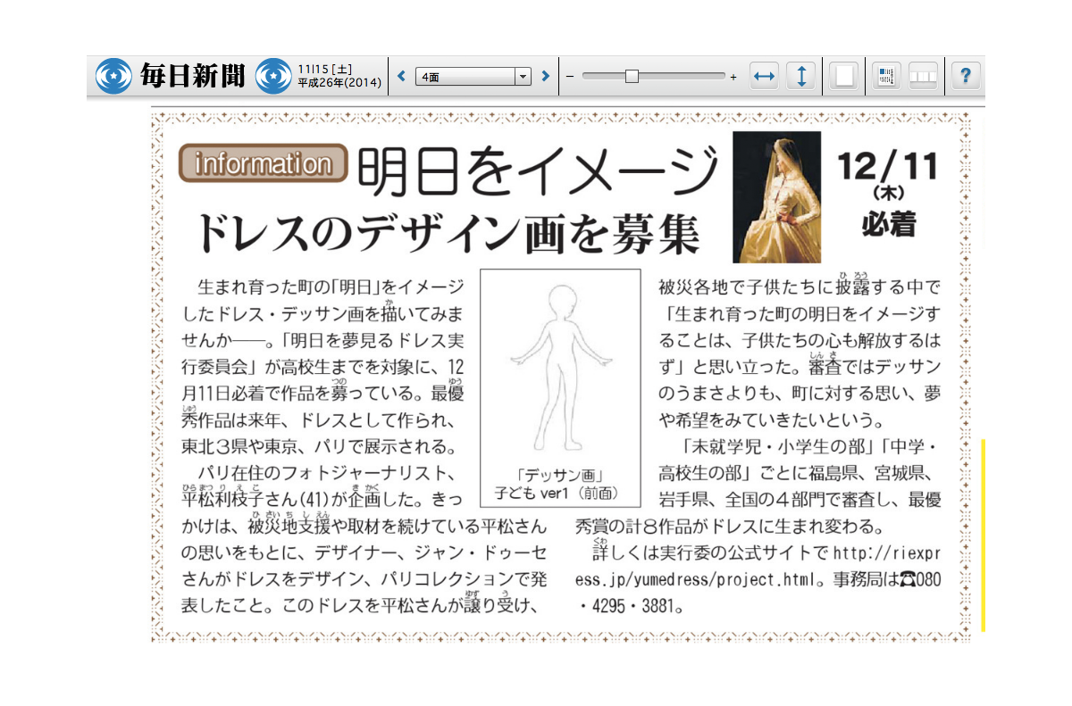This screenshot has height=706, width=1072.
Task: Click the zoom in plus button
Action: [x=733, y=78]
